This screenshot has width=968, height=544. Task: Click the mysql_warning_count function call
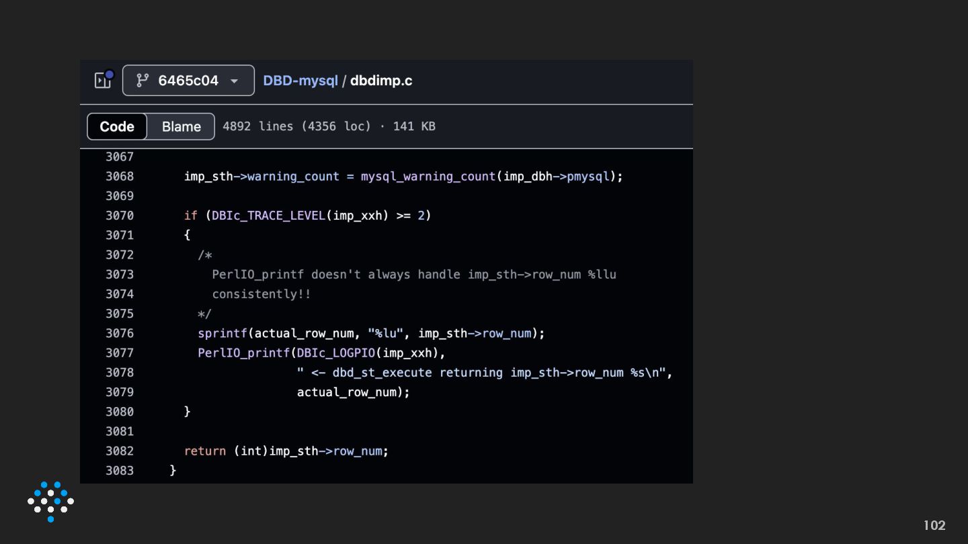coord(428,176)
